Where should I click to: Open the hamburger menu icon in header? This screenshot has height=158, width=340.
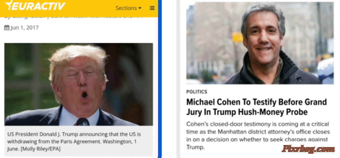pyautogui.click(x=152, y=8)
